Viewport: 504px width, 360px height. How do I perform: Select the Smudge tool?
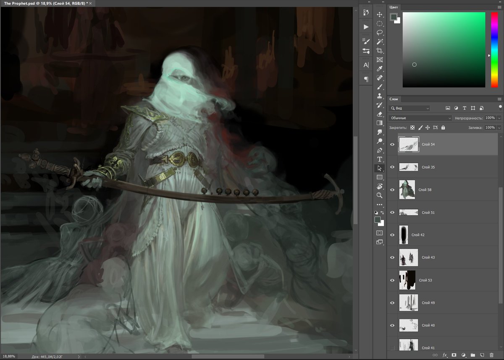[x=380, y=132]
